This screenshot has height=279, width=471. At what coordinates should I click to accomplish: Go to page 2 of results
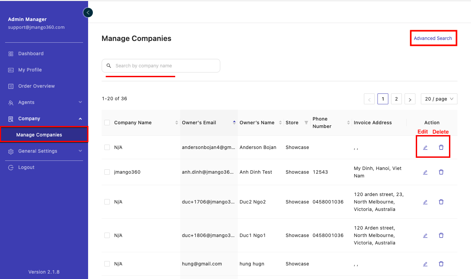pos(396,99)
